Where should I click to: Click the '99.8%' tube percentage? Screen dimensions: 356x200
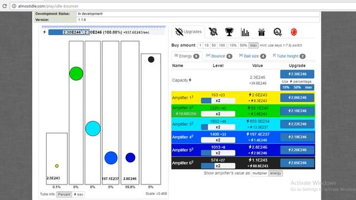[130, 187]
